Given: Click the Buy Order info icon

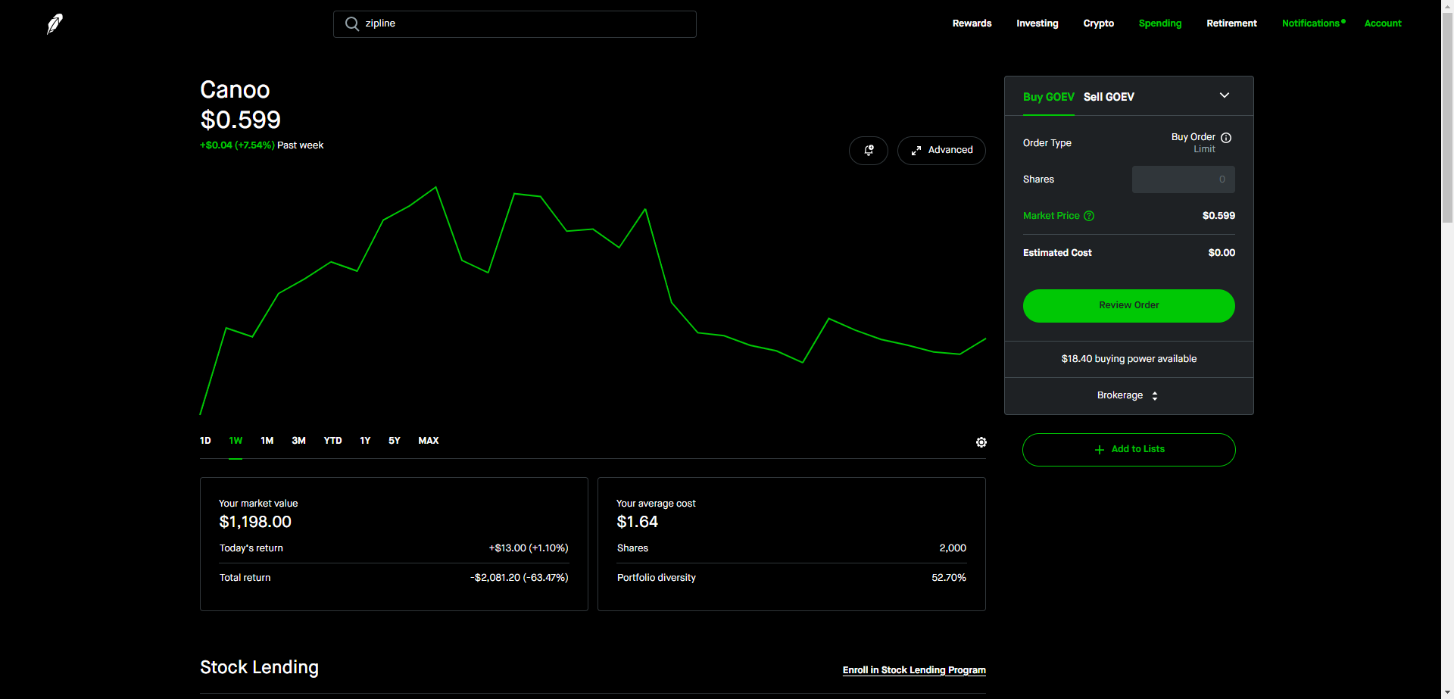Looking at the screenshot, I should tap(1226, 138).
